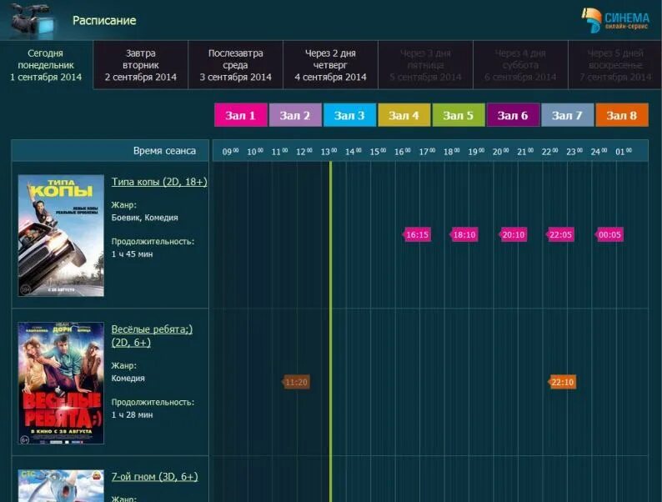This screenshot has height=502, width=662.
Task: Click the 09:00 hour label on timeline
Action: tap(230, 151)
